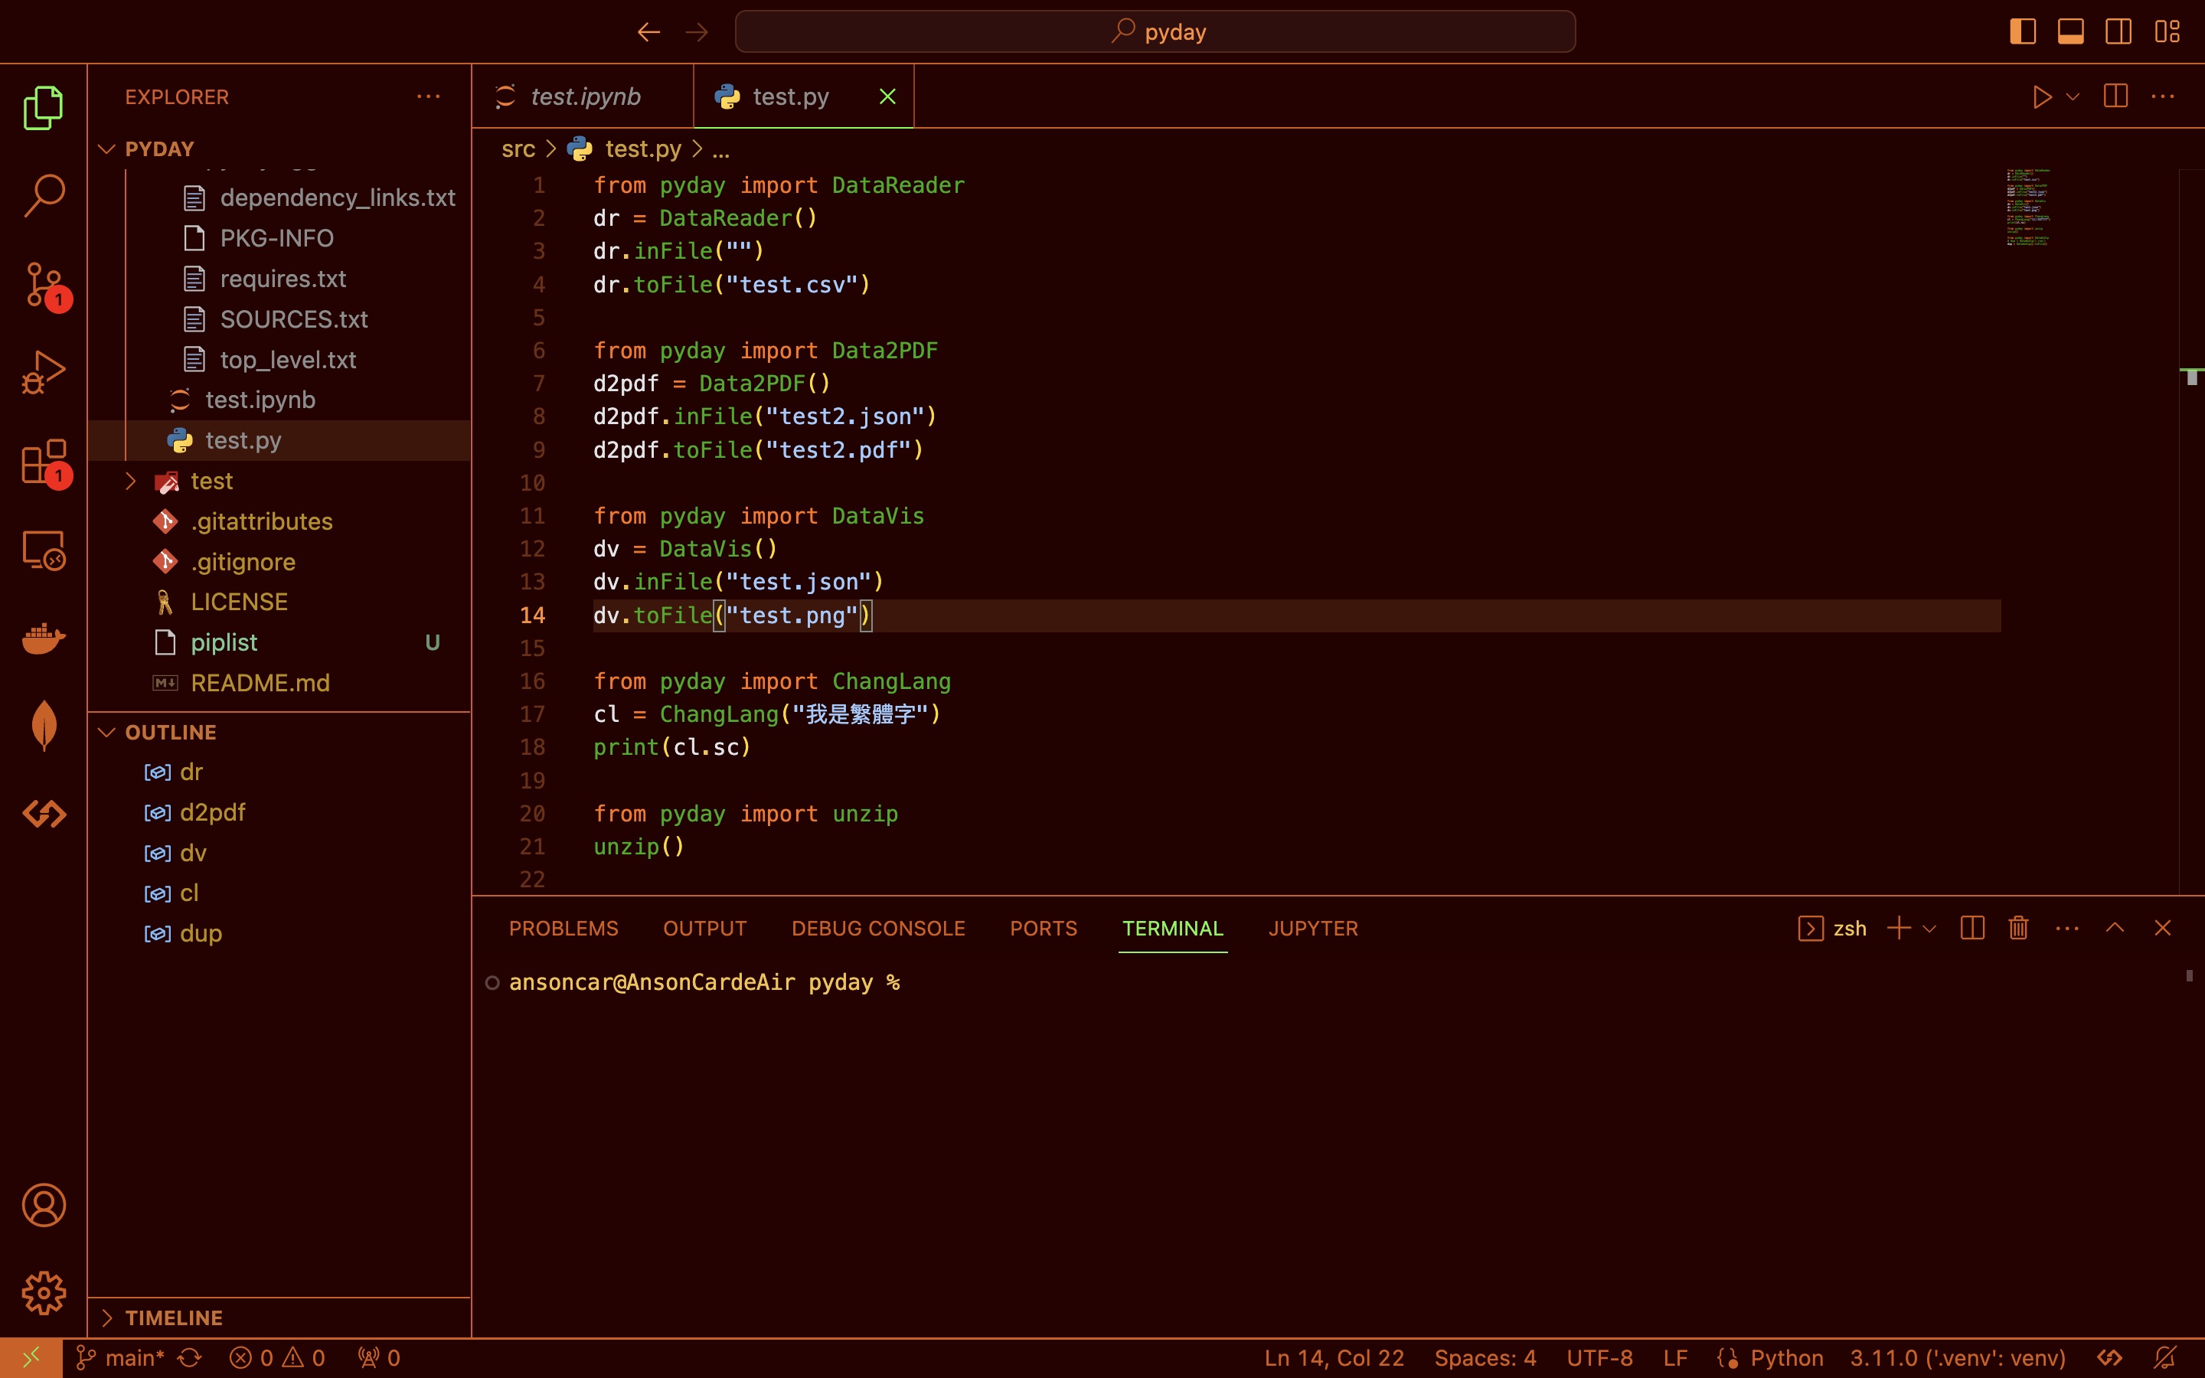Click the pyday command center search box
The width and height of the screenshot is (2205, 1378).
click(x=1155, y=32)
